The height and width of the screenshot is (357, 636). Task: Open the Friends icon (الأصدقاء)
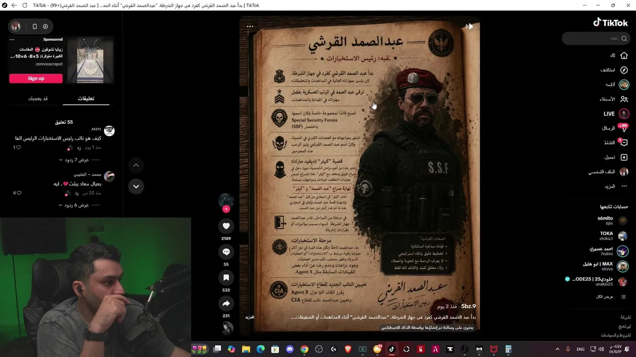pos(624,99)
